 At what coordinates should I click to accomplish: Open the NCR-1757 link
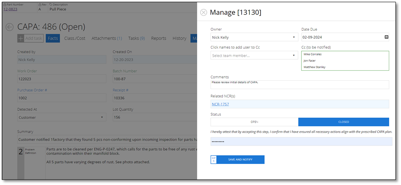220,104
